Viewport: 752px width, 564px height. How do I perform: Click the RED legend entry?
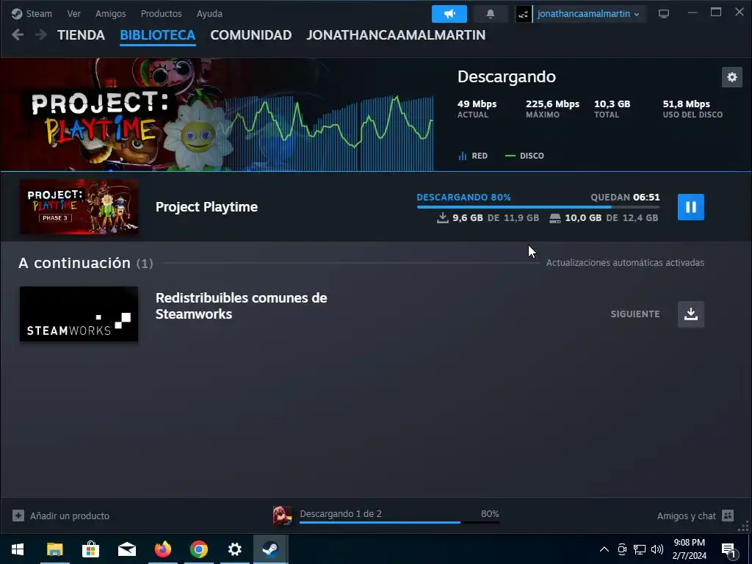(x=473, y=156)
